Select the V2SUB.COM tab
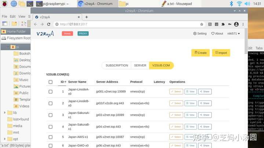Image resolution: width=264 pixels, height=148 pixels. pos(161,65)
